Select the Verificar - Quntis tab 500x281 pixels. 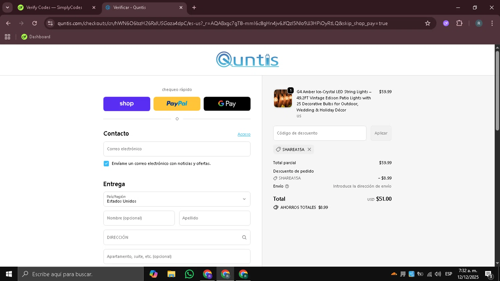coord(129,7)
